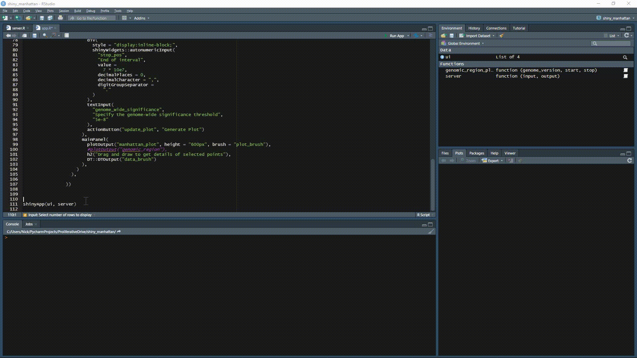Click the Files panel tab
Viewport: 637px width, 358px height.
[x=445, y=153]
